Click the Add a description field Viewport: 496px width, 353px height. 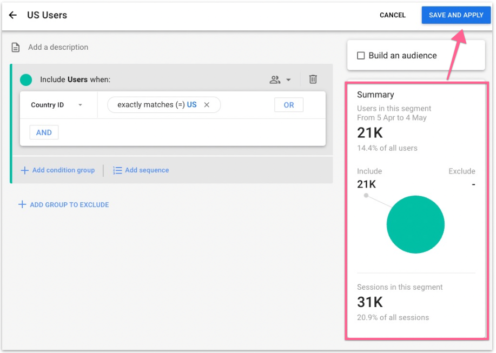point(58,48)
